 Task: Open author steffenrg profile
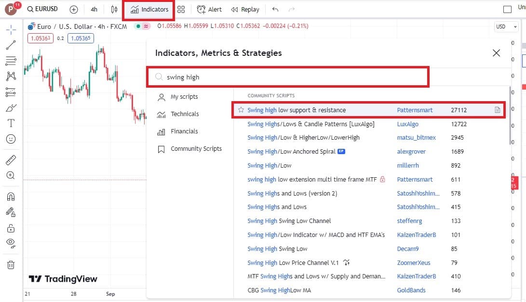point(410,221)
